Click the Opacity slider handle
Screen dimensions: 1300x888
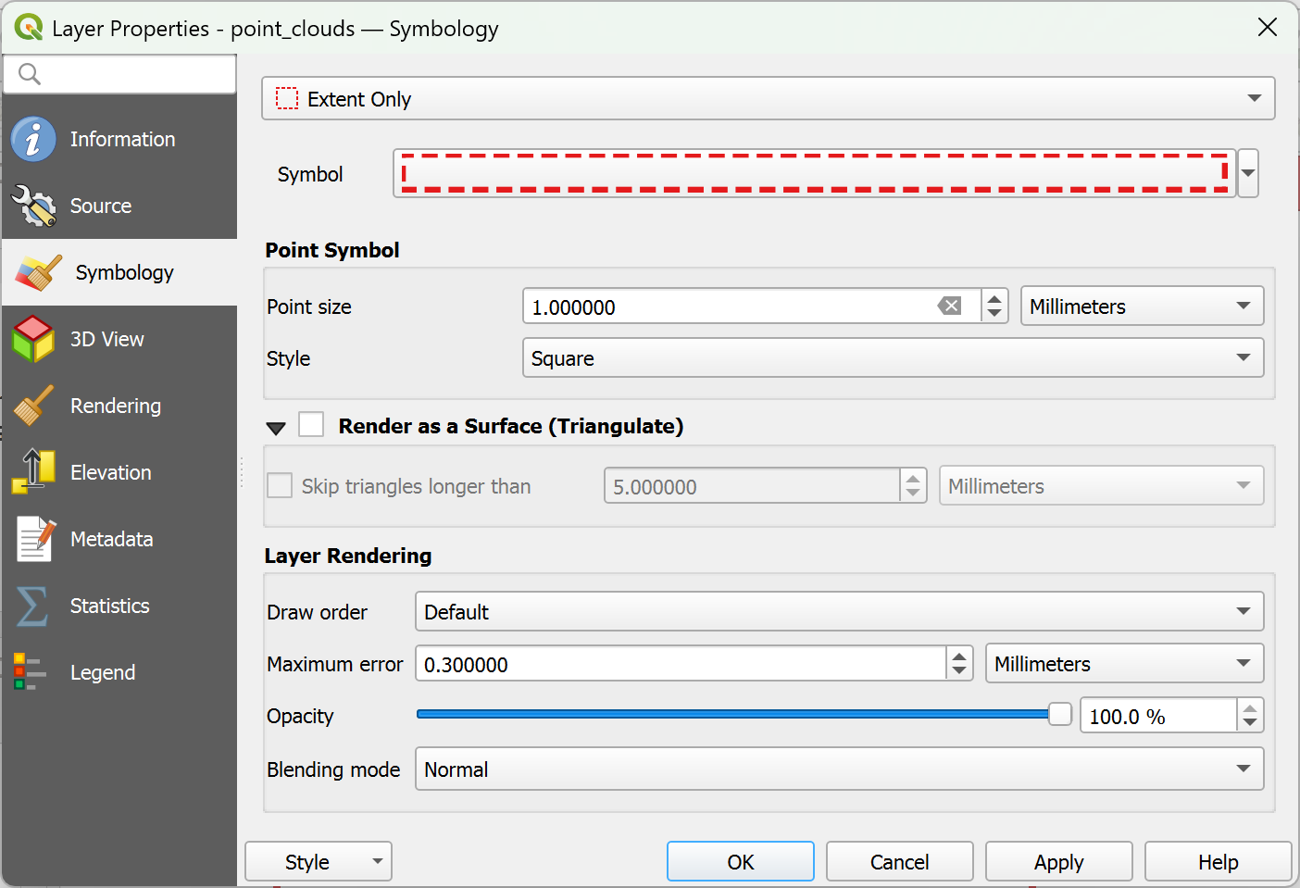[1060, 714]
